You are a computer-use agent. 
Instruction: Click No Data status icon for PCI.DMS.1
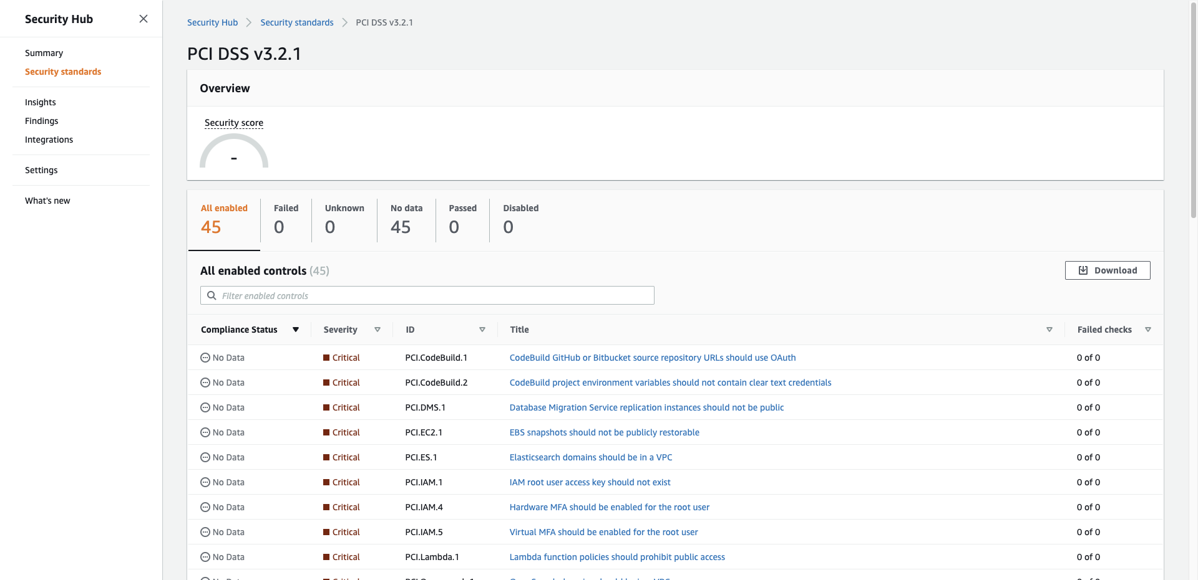click(x=205, y=407)
